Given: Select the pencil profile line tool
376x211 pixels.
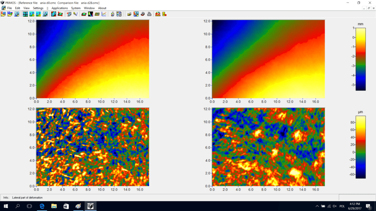Looking at the screenshot, I should [x=76, y=14].
